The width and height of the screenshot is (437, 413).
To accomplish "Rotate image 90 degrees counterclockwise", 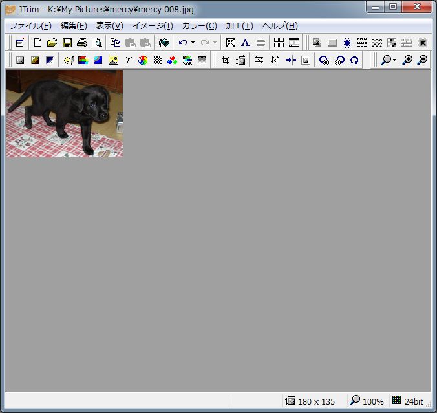I will [x=324, y=60].
